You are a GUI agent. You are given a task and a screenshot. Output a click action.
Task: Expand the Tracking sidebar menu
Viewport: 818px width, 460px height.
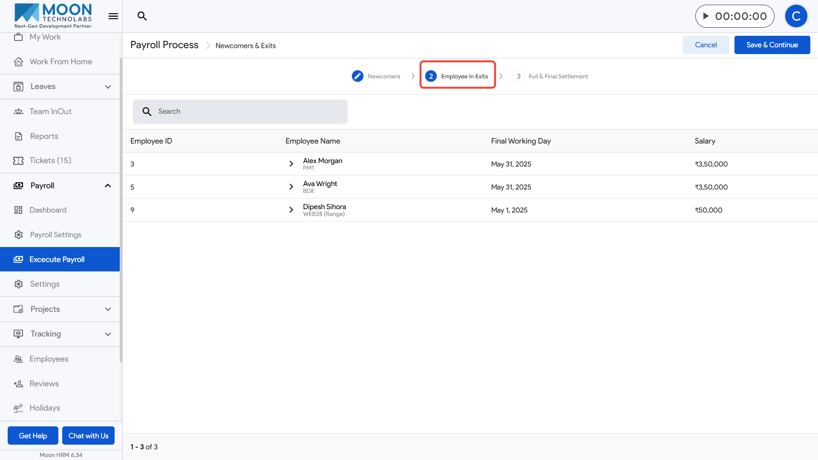click(x=108, y=334)
